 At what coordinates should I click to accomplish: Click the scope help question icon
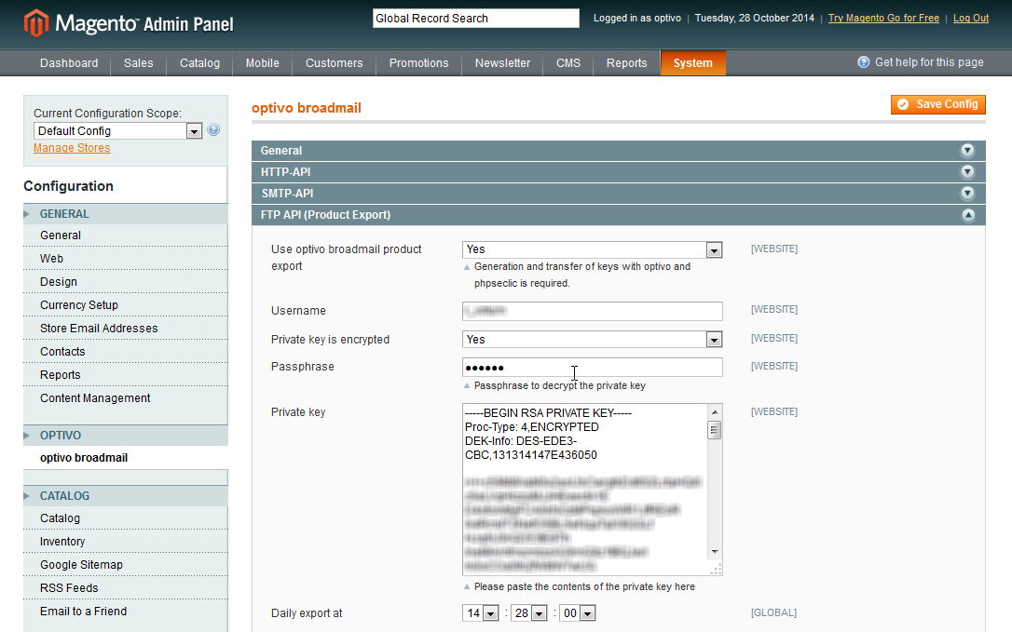213,129
